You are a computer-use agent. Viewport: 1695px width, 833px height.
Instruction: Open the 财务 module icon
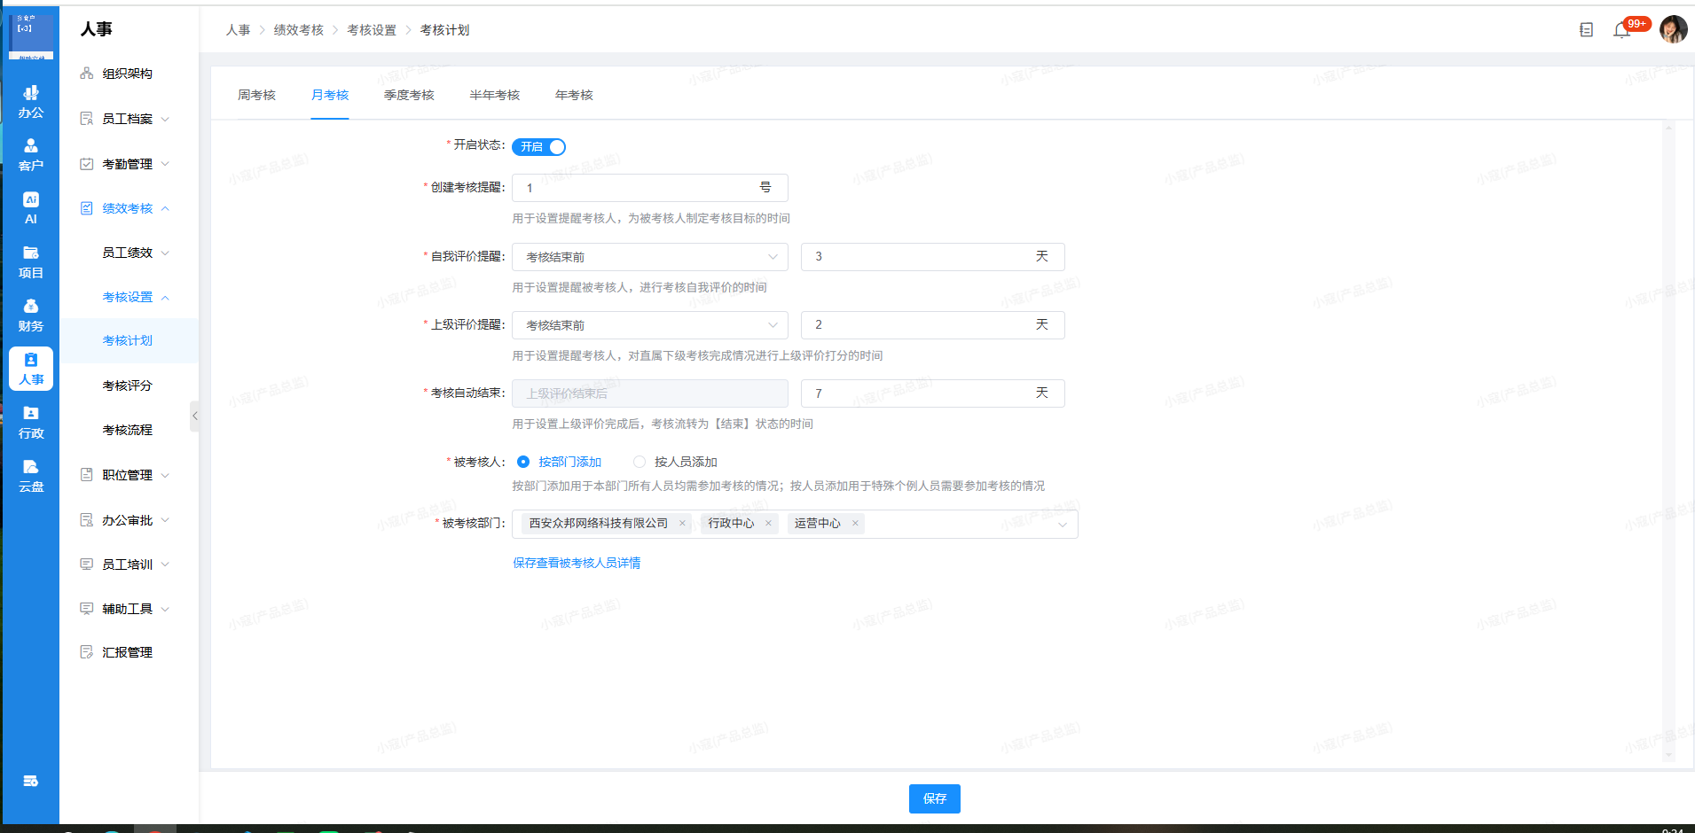pos(31,315)
